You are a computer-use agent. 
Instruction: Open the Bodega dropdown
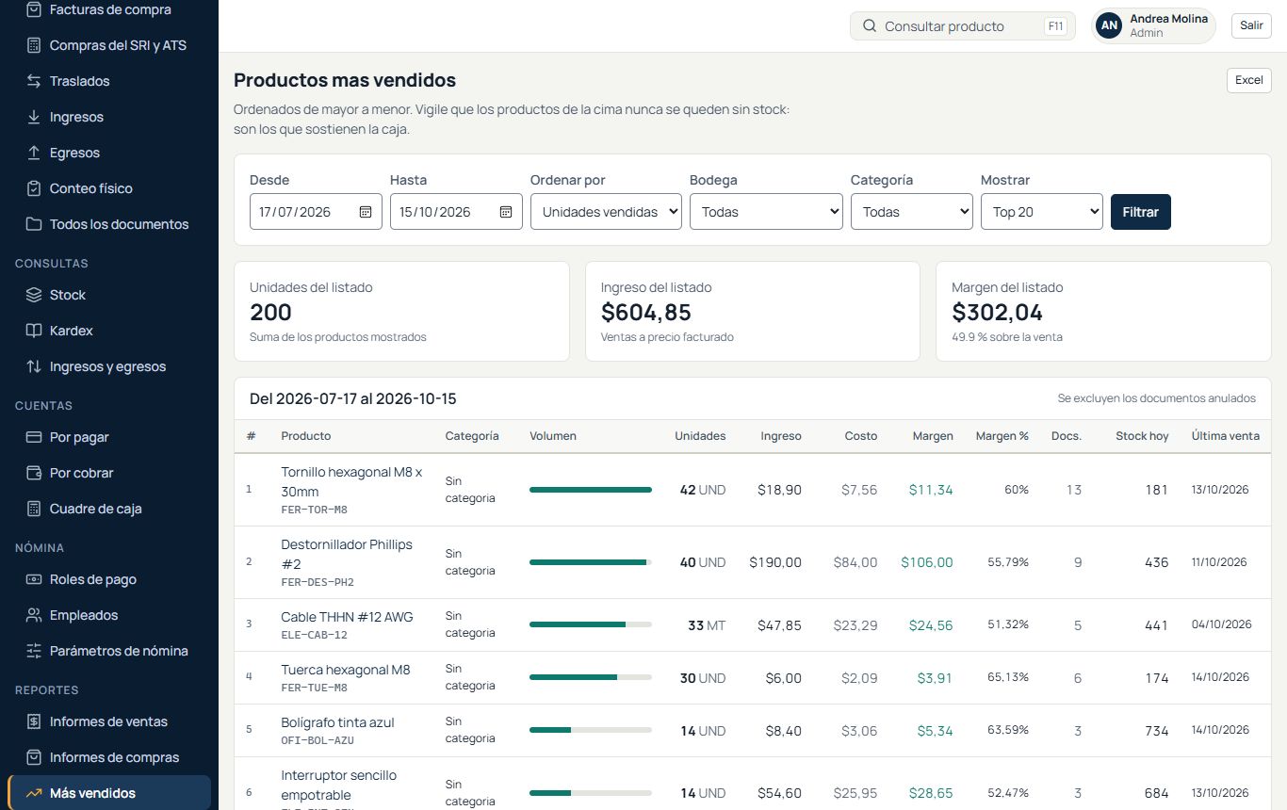(766, 212)
